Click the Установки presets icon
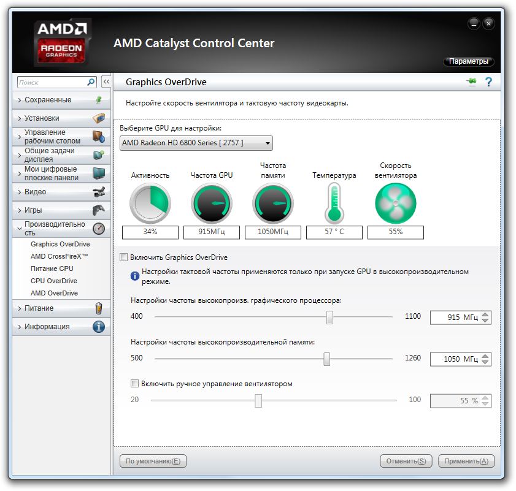The height and width of the screenshot is (491, 516). tap(99, 118)
